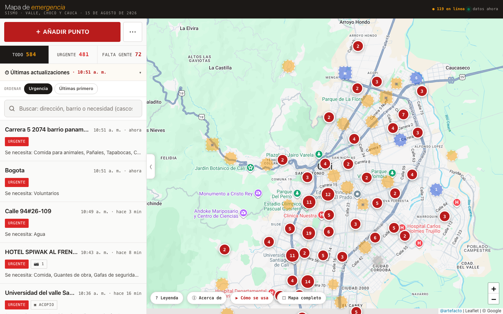
Task: Click the Jardín Botánico de Cali marker
Action: click(x=250, y=168)
